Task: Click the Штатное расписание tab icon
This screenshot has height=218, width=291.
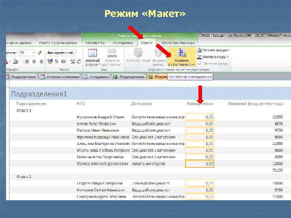Action: [x=42, y=77]
